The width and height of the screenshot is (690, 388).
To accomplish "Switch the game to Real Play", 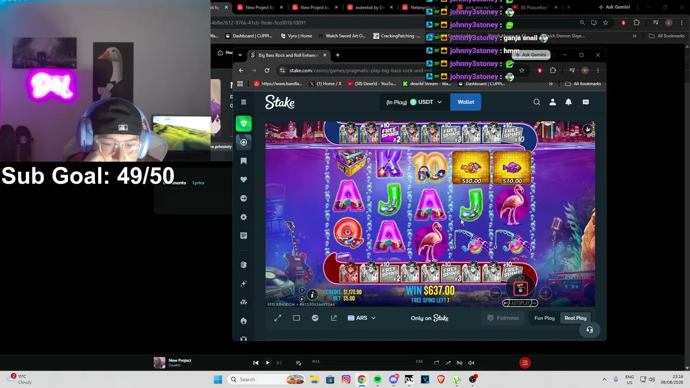I will (x=575, y=318).
